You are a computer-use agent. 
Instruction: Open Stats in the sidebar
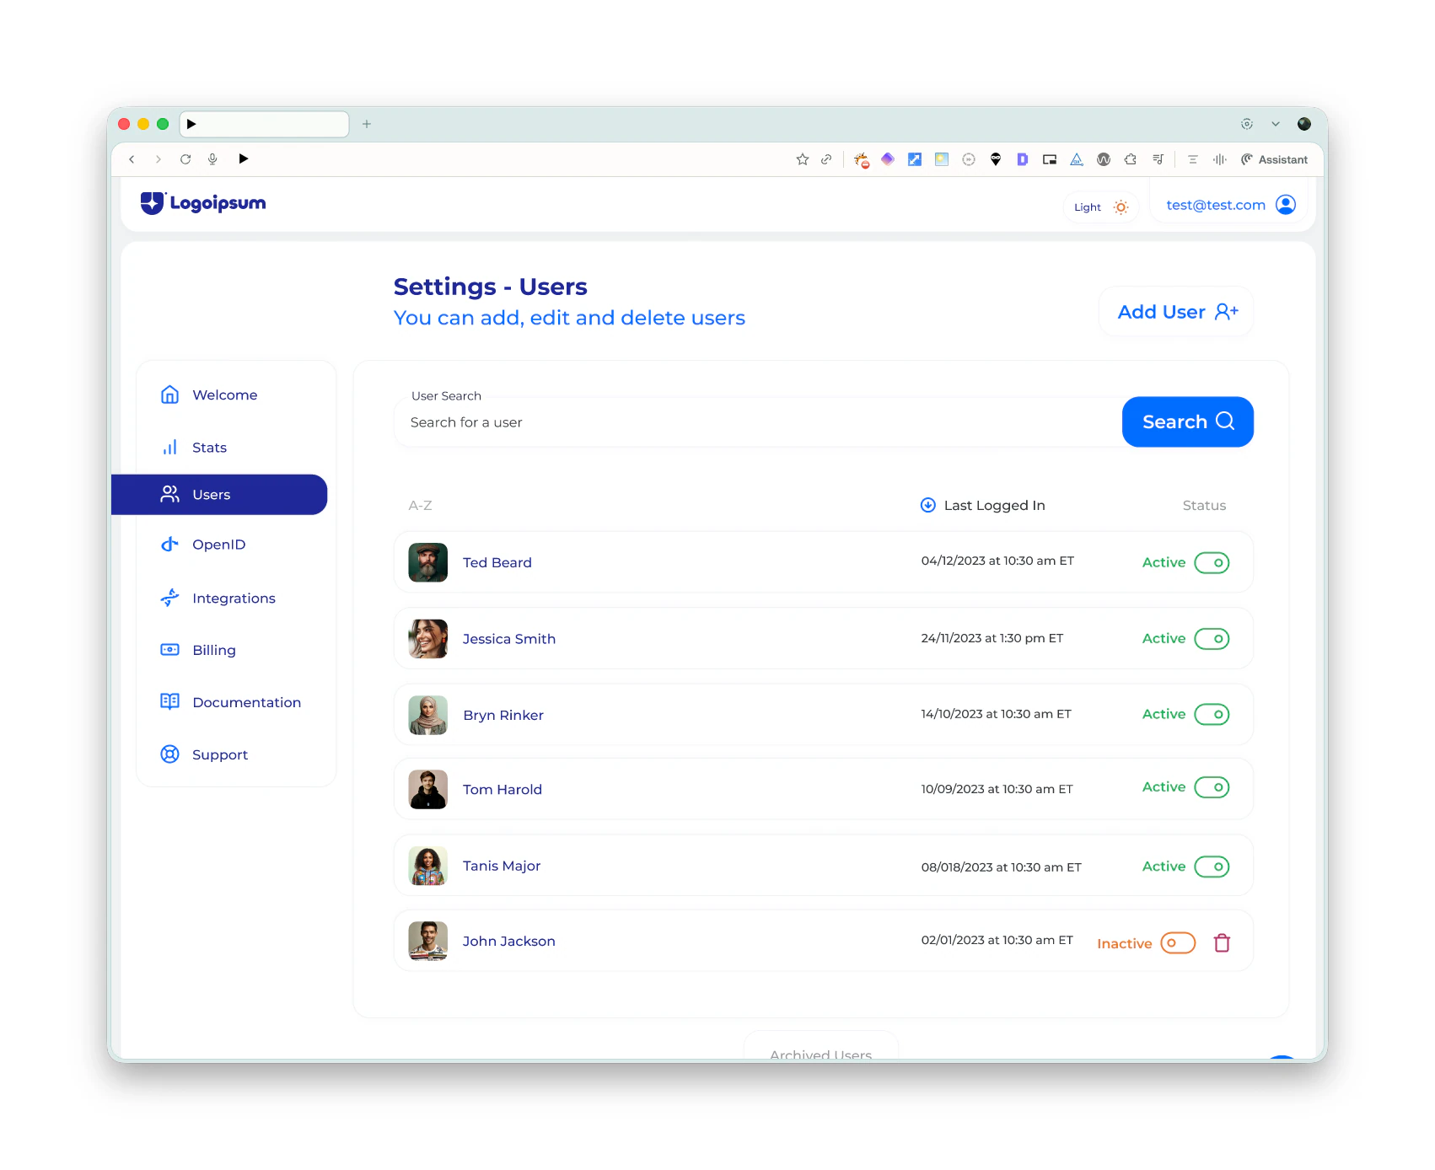pos(194,447)
